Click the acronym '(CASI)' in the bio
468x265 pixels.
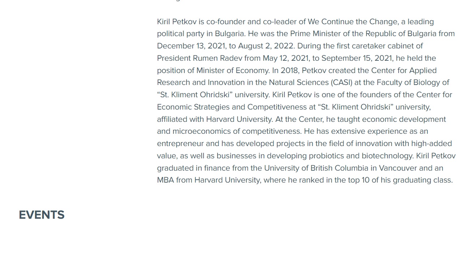[341, 82]
